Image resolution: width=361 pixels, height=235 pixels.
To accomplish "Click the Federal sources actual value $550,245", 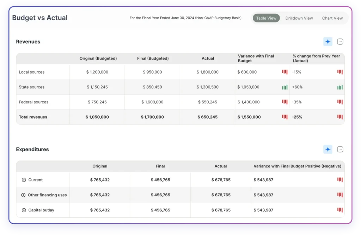I will (207, 102).
